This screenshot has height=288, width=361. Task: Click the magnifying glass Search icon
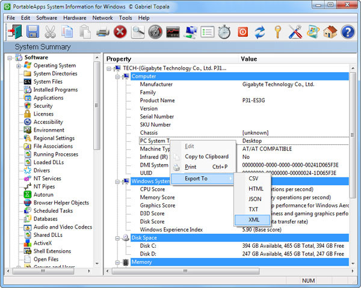(138, 31)
